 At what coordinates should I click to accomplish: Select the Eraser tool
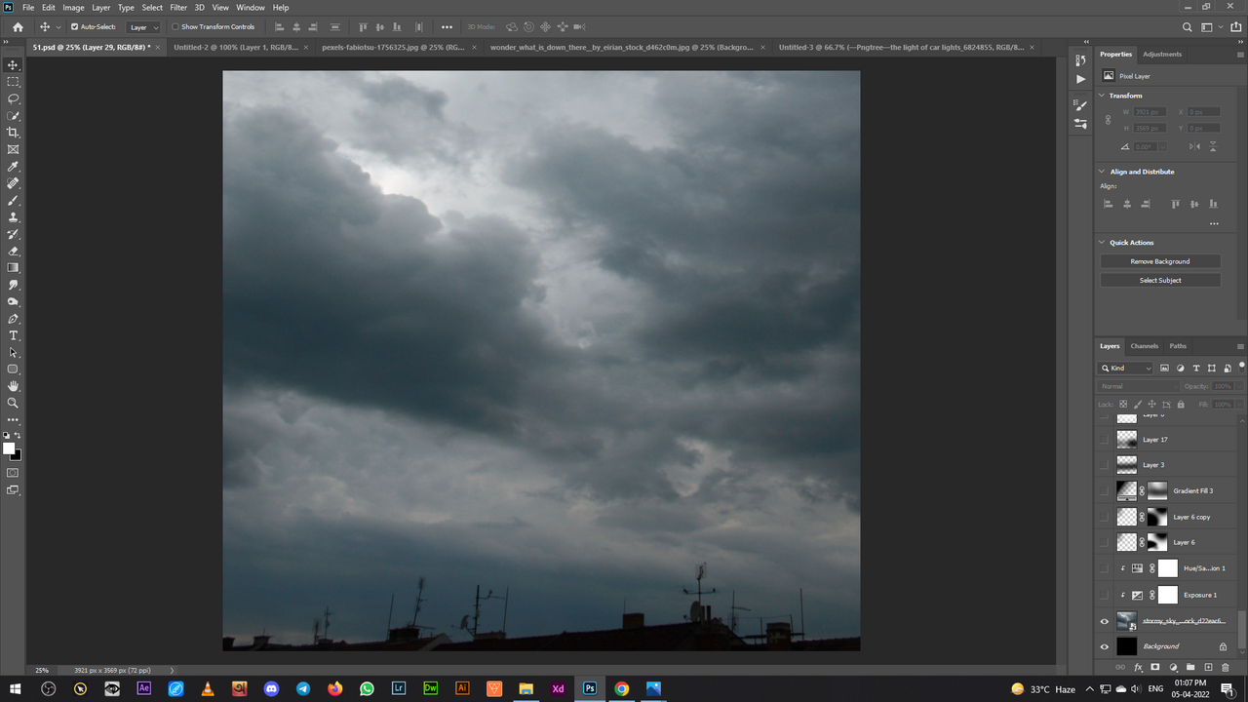(13, 251)
